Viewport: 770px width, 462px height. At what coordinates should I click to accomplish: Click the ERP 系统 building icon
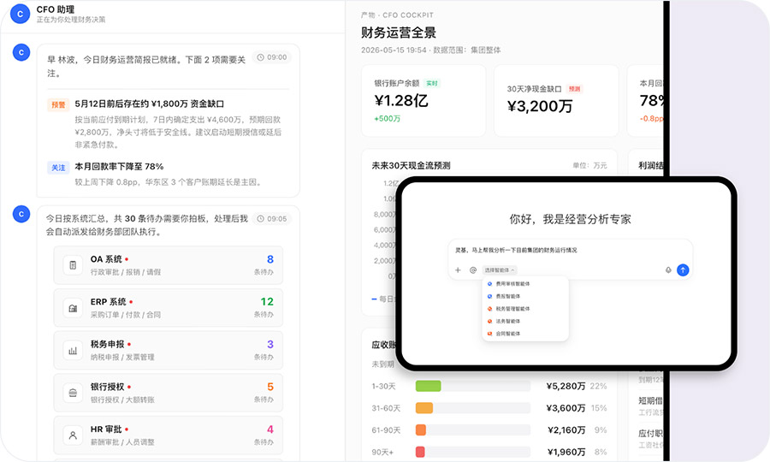point(73,308)
